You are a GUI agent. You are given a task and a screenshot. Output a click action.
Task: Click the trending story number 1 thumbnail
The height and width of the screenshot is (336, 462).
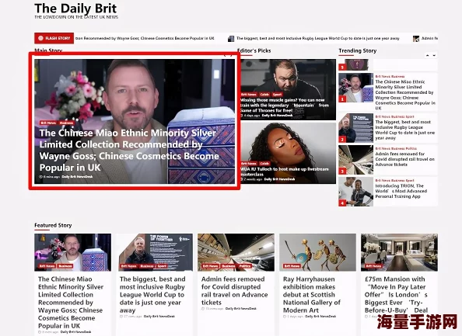[355, 88]
